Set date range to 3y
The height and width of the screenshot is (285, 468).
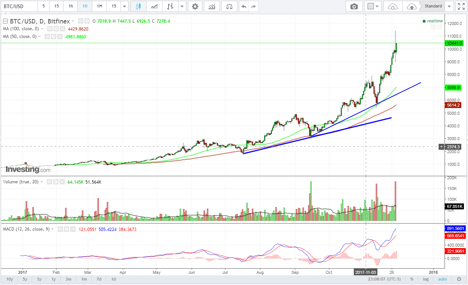tap(39, 279)
